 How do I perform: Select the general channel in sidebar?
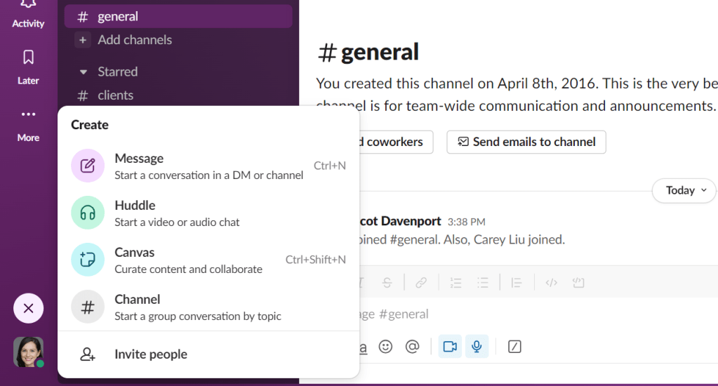178,16
